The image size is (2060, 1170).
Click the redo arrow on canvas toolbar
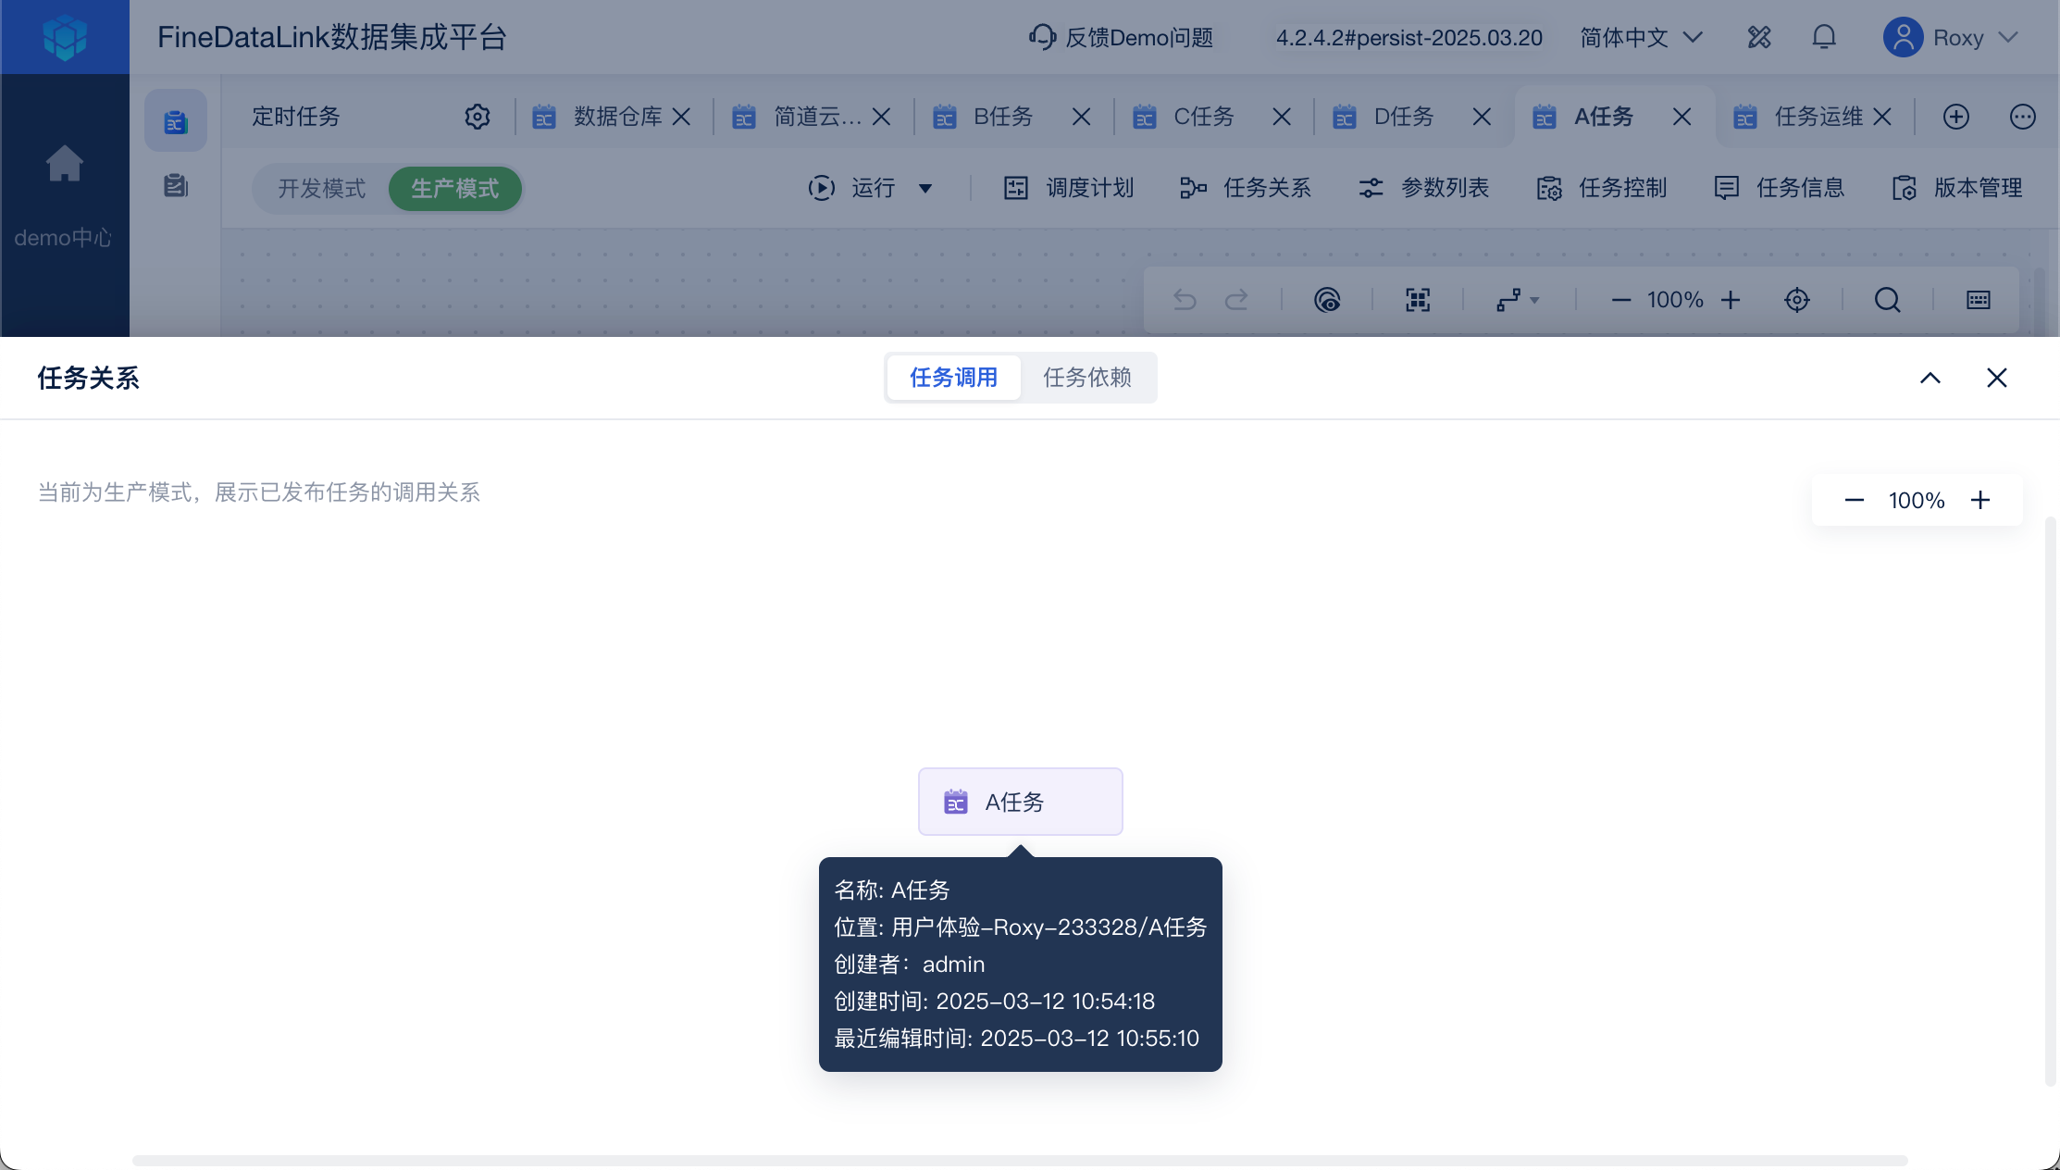[x=1236, y=300]
